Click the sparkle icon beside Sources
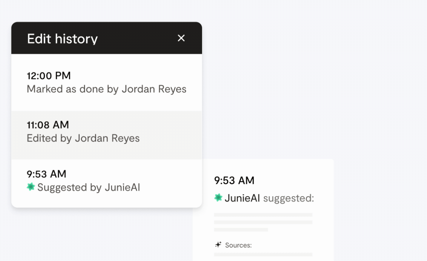The height and width of the screenshot is (261, 427). point(218,245)
